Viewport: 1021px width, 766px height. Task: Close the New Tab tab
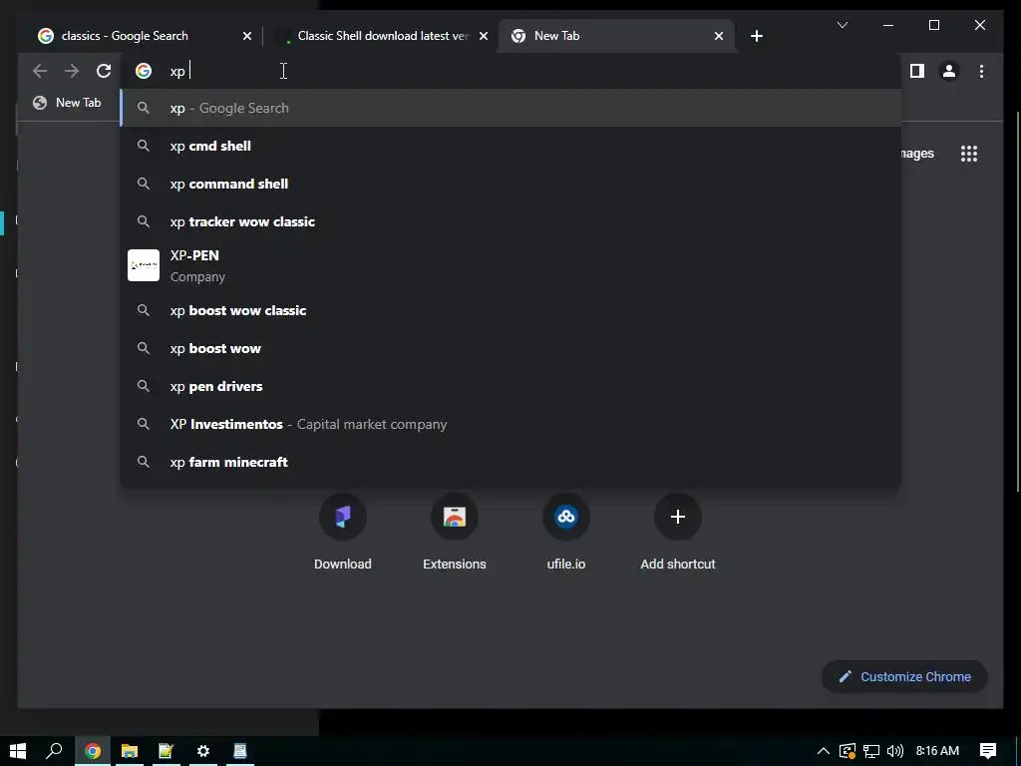coord(719,37)
